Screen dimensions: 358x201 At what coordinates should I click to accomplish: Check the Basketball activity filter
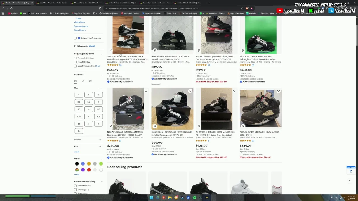click(75, 186)
